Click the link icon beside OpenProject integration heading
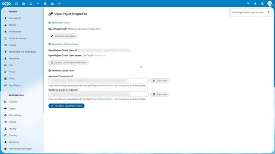This screenshot has width=275, height=154. pos(51,14)
